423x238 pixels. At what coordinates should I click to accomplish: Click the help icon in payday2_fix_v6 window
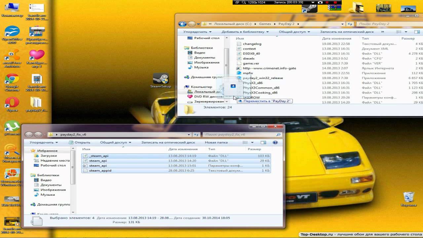pyautogui.click(x=275, y=142)
